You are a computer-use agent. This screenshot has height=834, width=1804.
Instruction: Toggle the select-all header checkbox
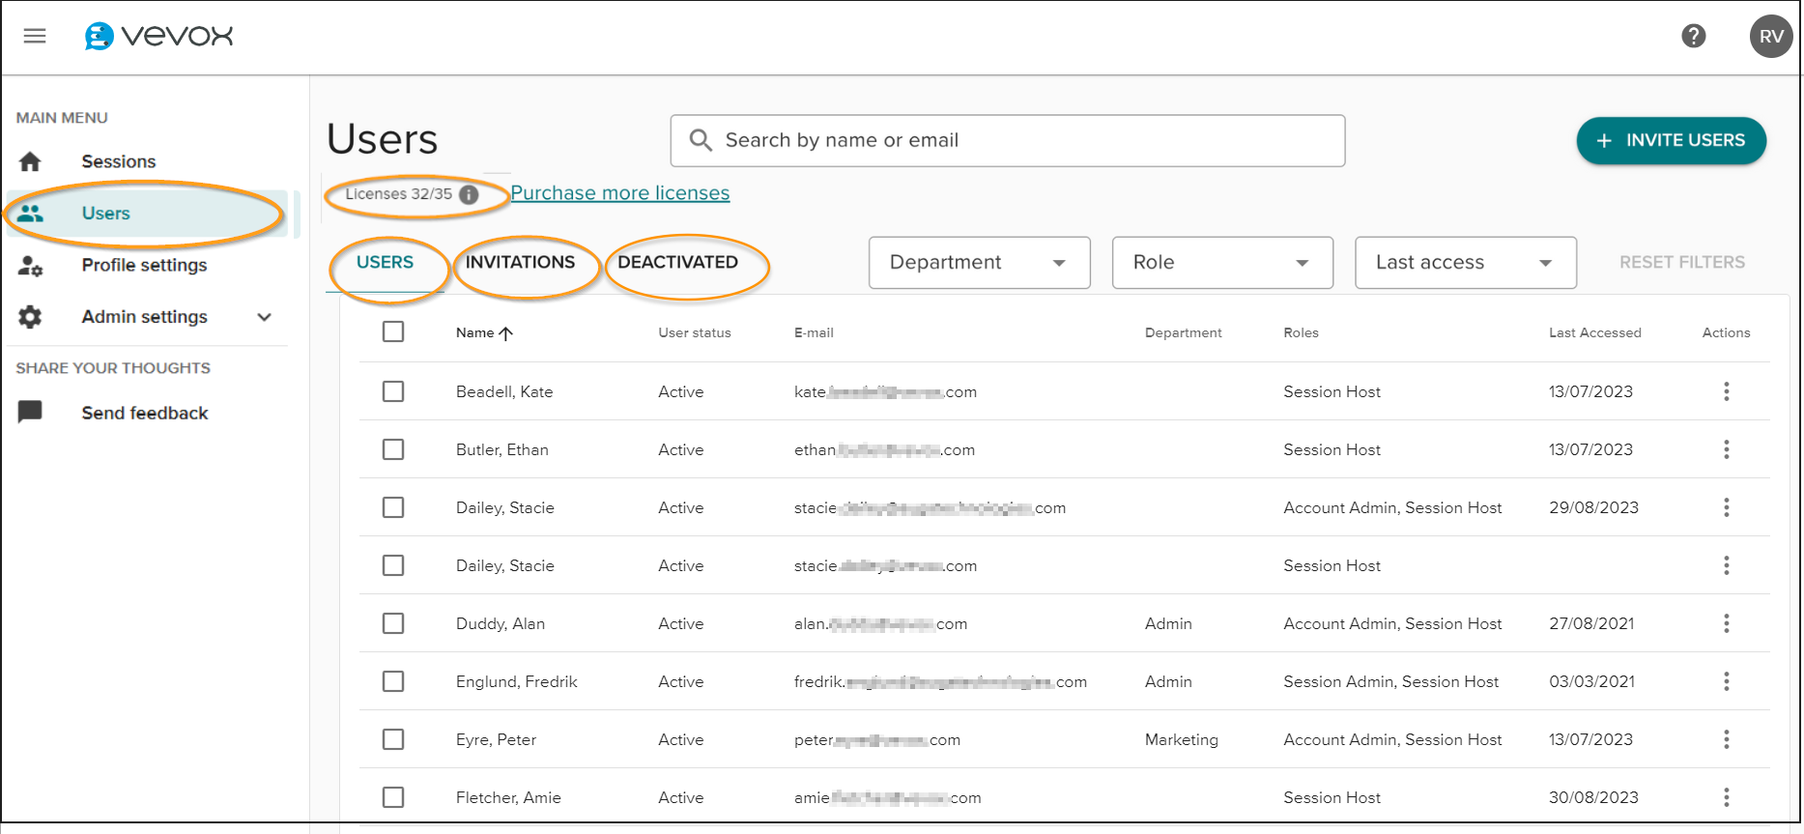[x=393, y=331]
